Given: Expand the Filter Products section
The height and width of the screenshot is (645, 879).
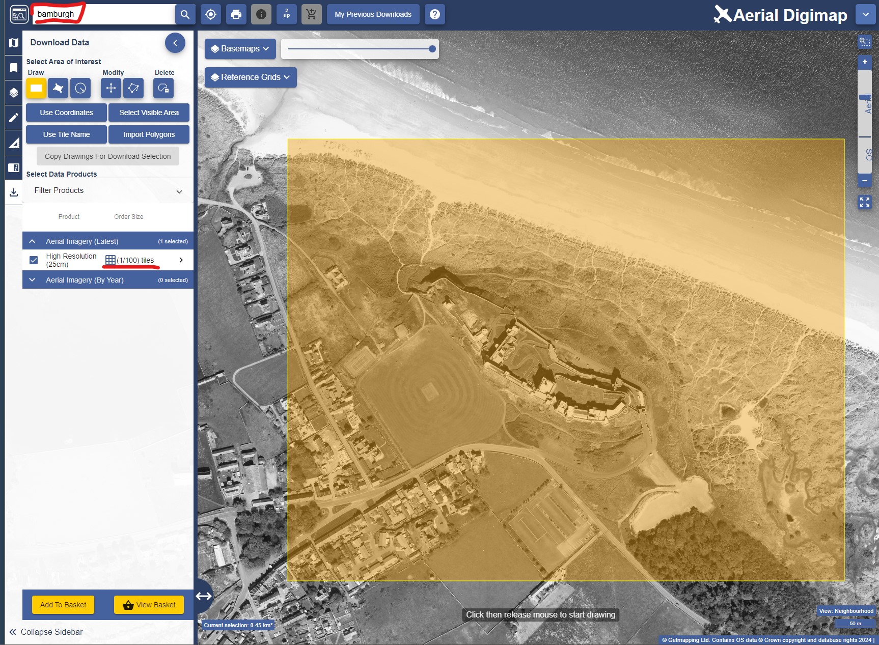Looking at the screenshot, I should (108, 191).
